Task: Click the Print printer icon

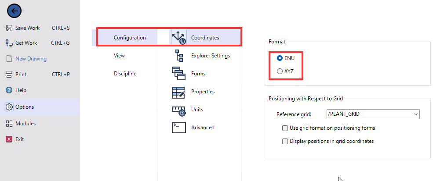Action: pyautogui.click(x=9, y=75)
